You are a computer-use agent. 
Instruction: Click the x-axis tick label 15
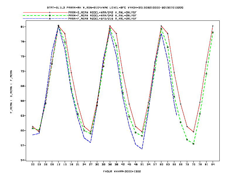(65, 164)
